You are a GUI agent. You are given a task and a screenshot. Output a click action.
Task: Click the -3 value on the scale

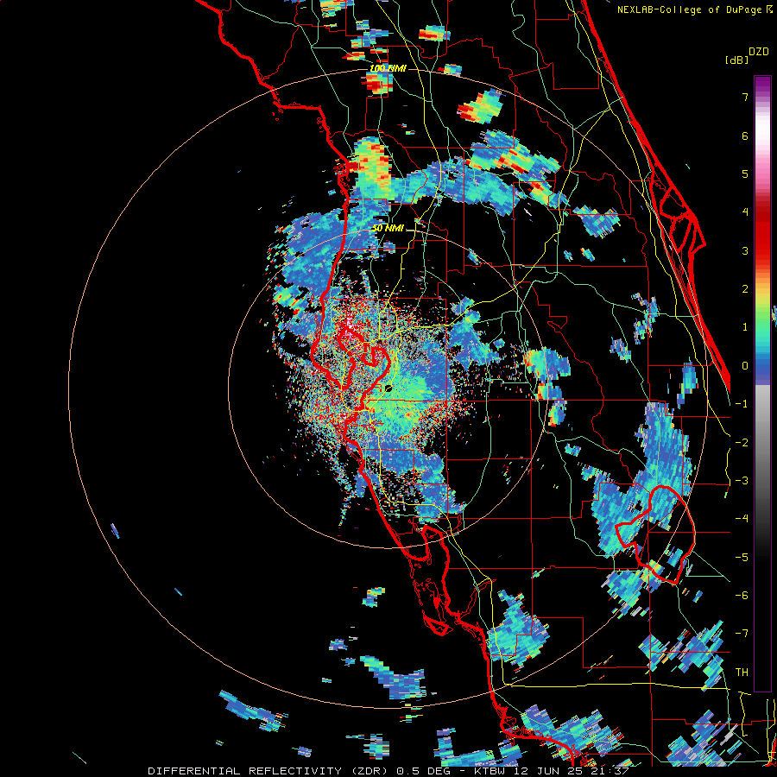pos(742,481)
